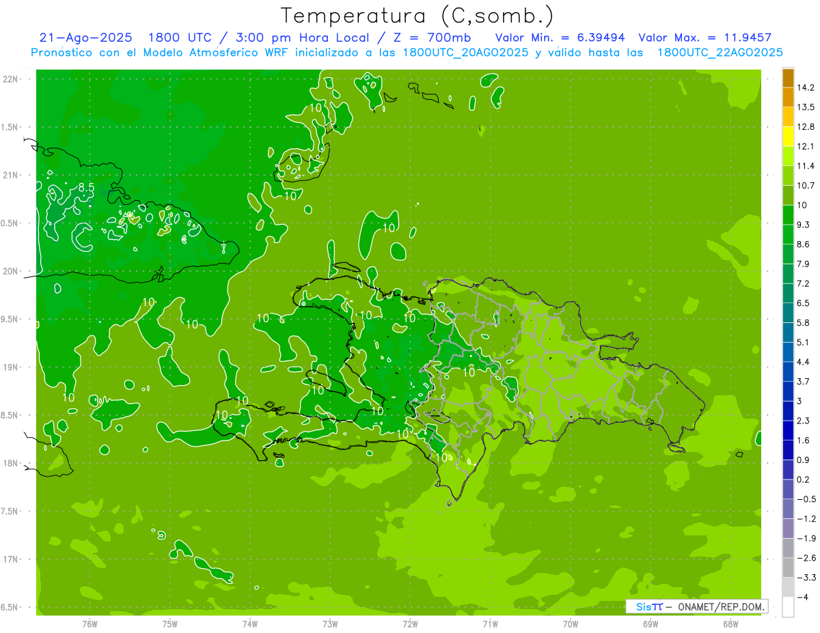Click the '6.5N' latitude axis label
The height and width of the screenshot is (633, 820).
10,607
